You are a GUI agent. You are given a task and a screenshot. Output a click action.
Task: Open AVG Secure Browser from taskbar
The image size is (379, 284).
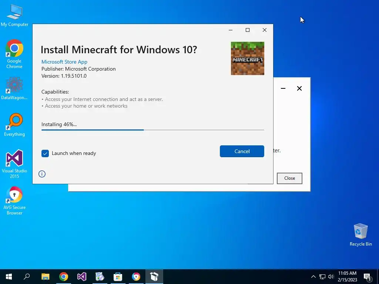pyautogui.click(x=136, y=277)
